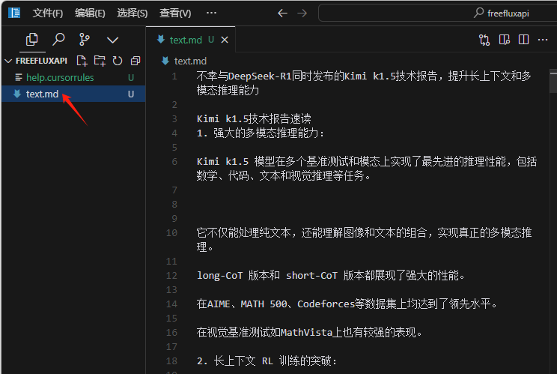
Task: Click line 'long-CoT 版本和 short-CoT 版本都展现了强大的性能。'
Action: [x=331, y=276]
